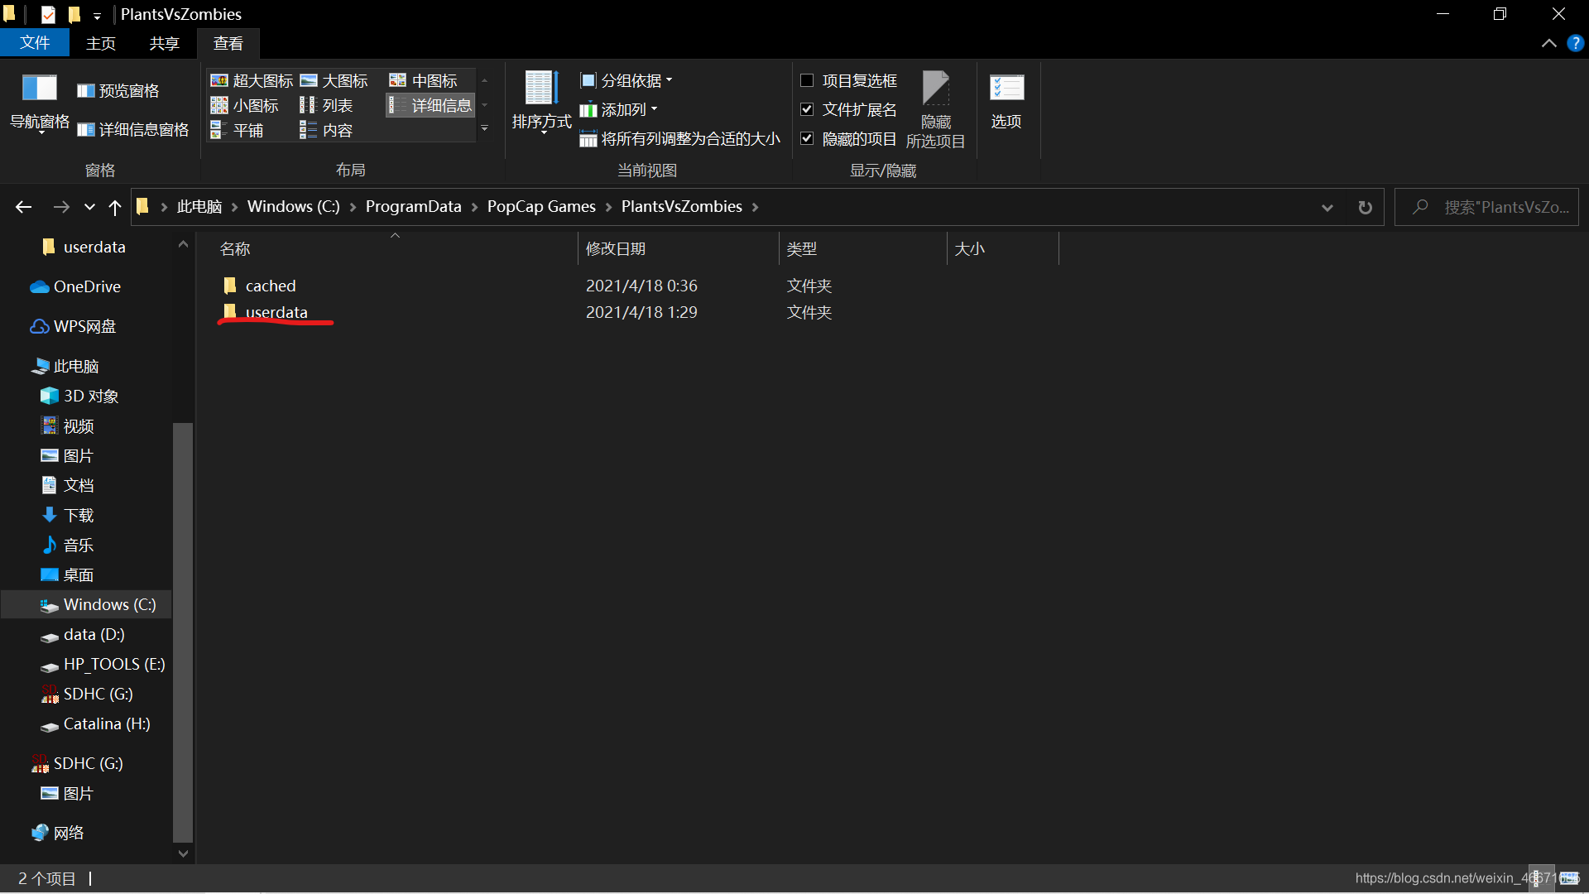Open userdata in the navigation pane
Screen dimensions: 1589x894
(94, 247)
